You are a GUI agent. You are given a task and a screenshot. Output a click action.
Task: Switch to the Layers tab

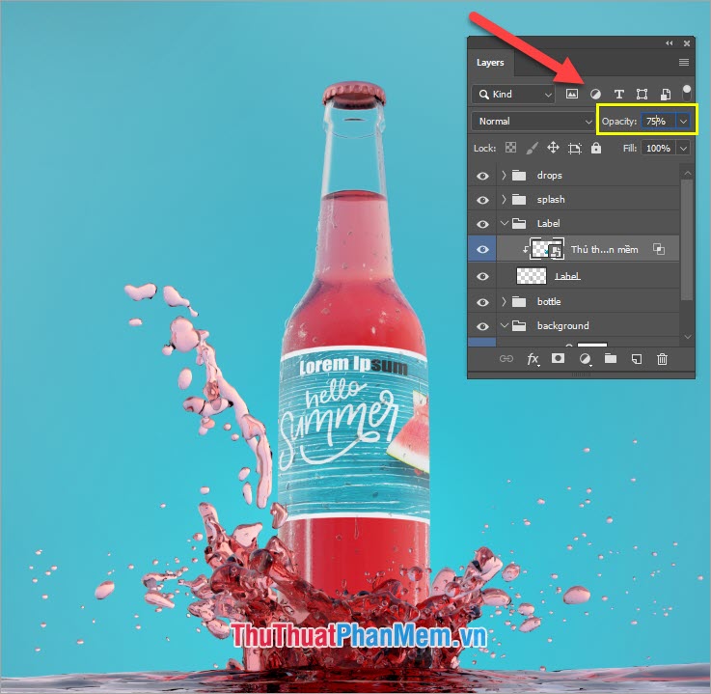click(490, 63)
